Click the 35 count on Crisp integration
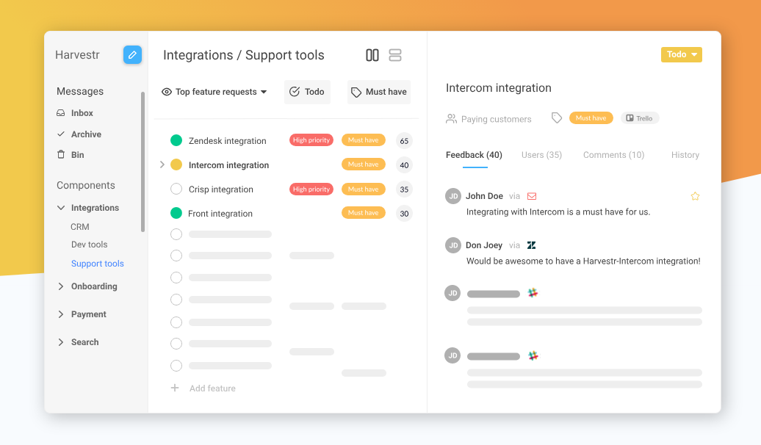The width and height of the screenshot is (761, 445). pyautogui.click(x=404, y=189)
